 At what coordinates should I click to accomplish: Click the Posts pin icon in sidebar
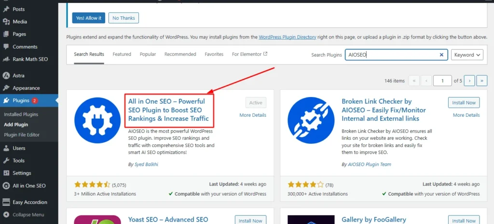6,9
